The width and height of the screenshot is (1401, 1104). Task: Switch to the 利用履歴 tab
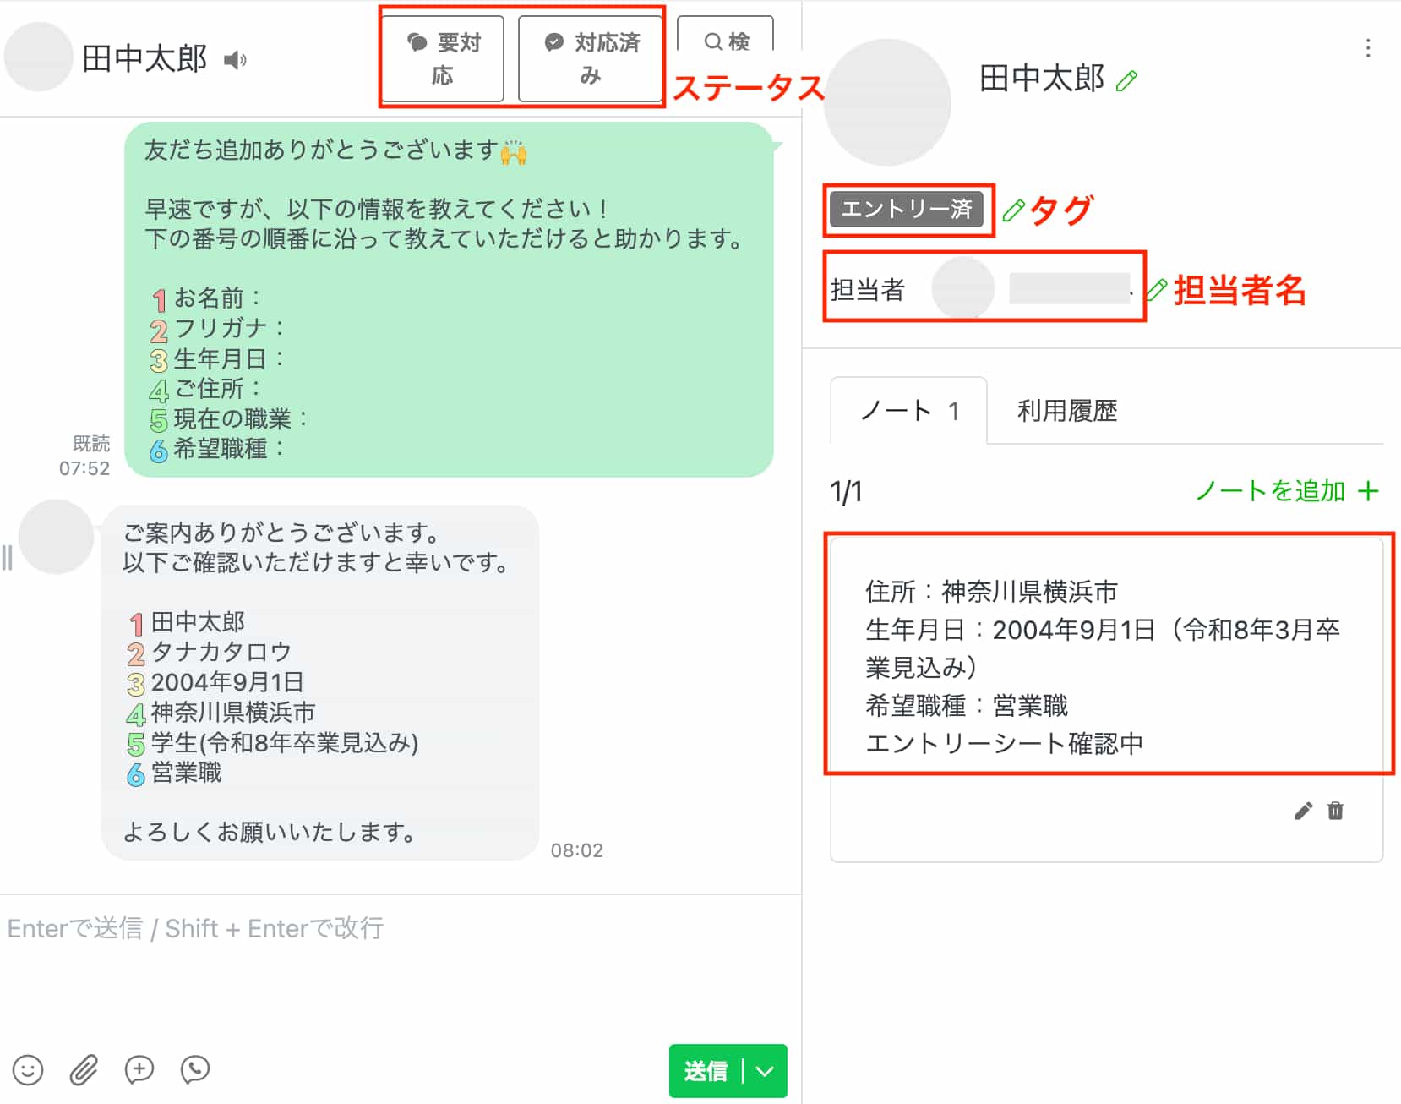tap(1067, 411)
